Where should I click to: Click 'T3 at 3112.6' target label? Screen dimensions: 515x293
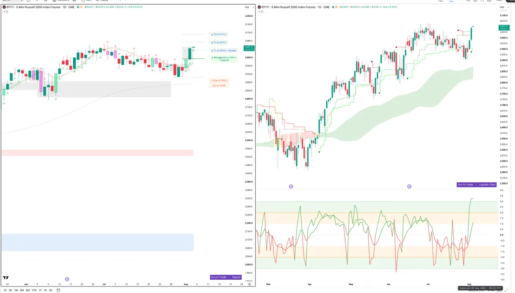(x=219, y=34)
